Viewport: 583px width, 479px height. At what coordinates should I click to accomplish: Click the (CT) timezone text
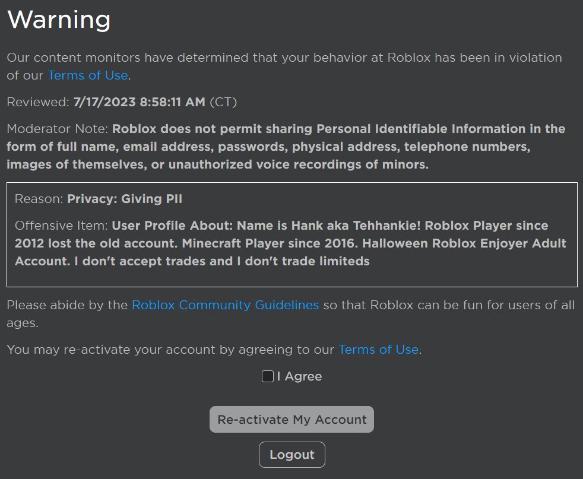point(223,102)
